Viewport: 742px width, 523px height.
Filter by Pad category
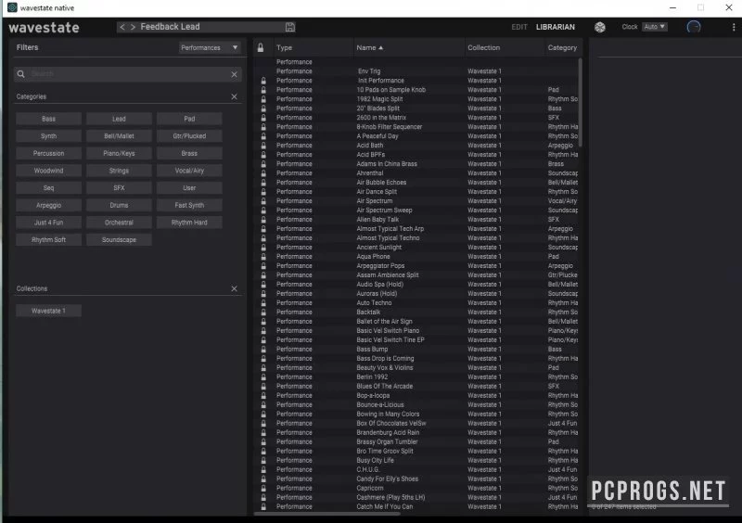(189, 119)
